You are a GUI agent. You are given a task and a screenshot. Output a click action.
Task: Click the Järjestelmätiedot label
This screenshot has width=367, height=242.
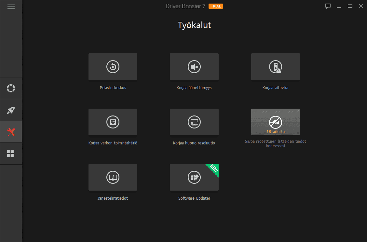click(x=113, y=198)
